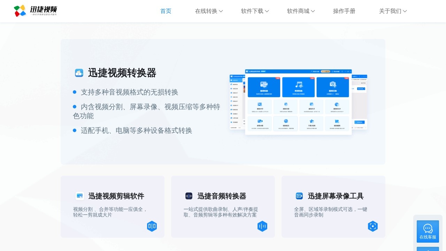Select the video editor icon on 迅捷视频剪辑软件 card
The width and height of the screenshot is (446, 251).
coord(80,196)
